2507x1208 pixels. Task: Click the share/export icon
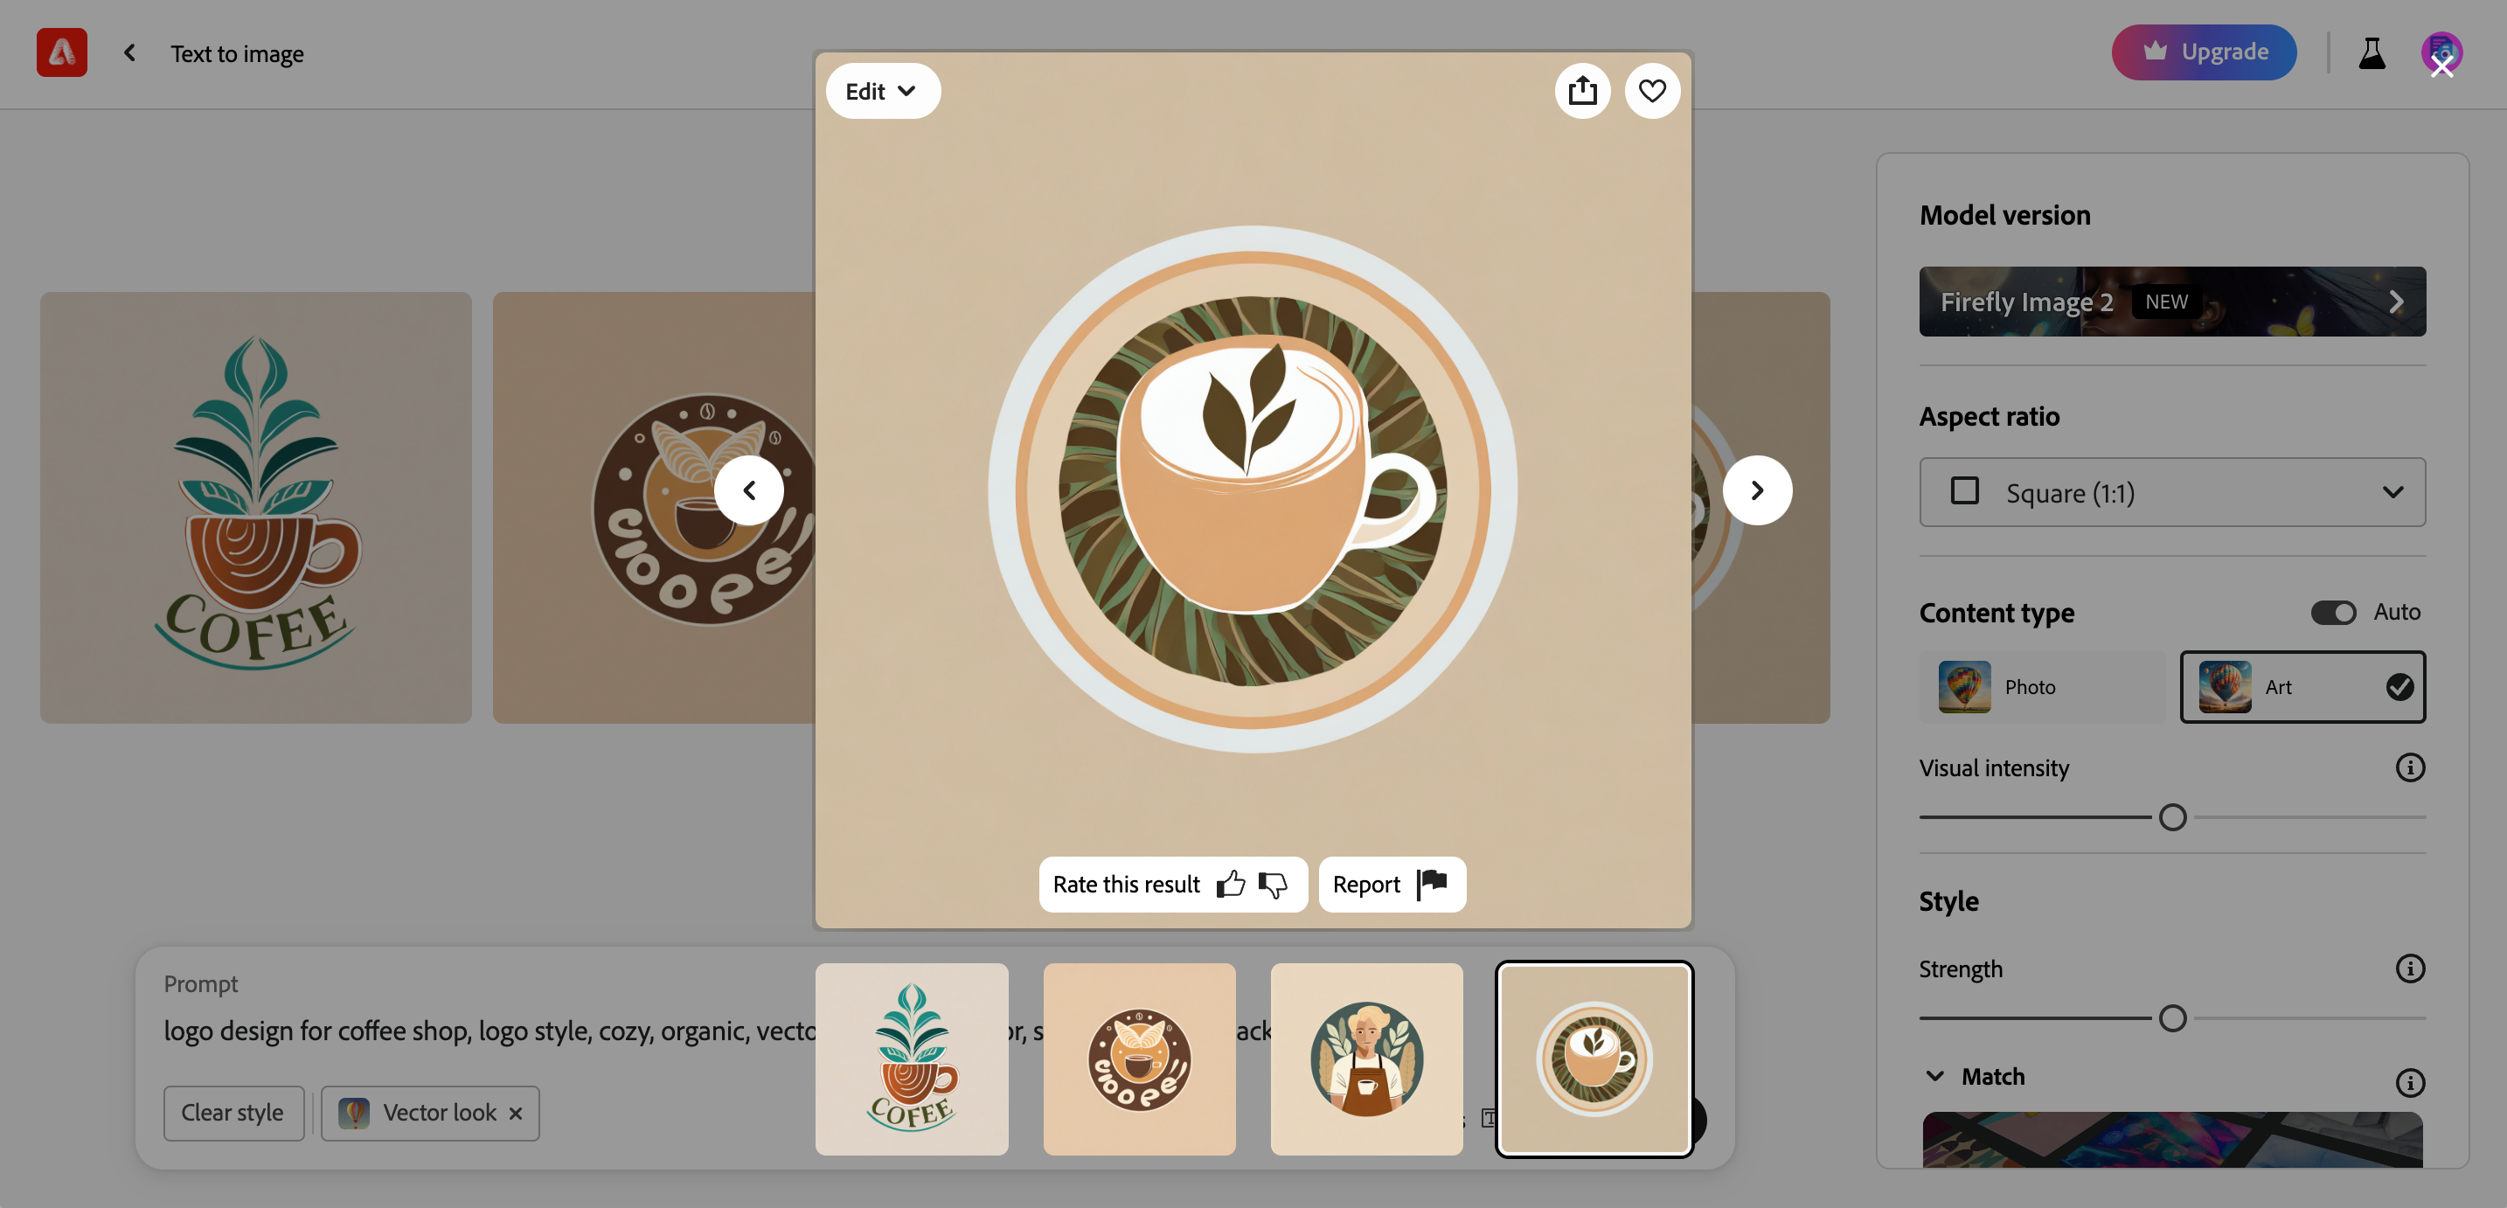1583,89
